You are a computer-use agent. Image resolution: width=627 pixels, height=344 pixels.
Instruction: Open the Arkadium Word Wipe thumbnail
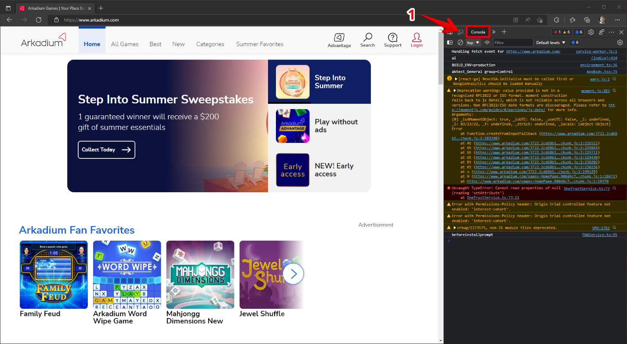point(127,274)
